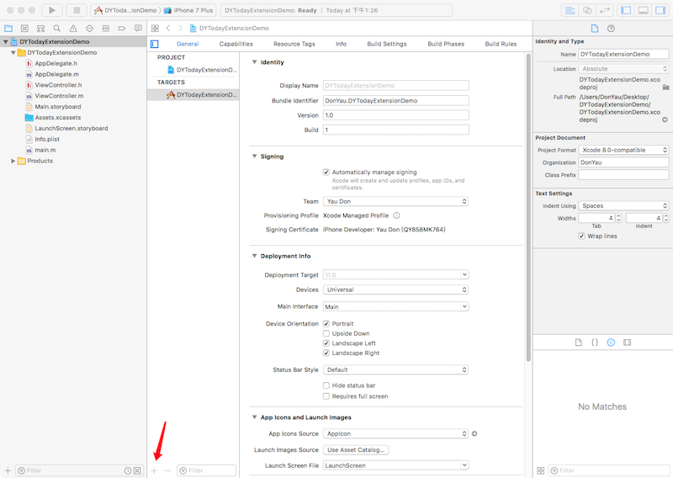Open the Project Format dropdown
673x478 pixels.
[623, 151]
